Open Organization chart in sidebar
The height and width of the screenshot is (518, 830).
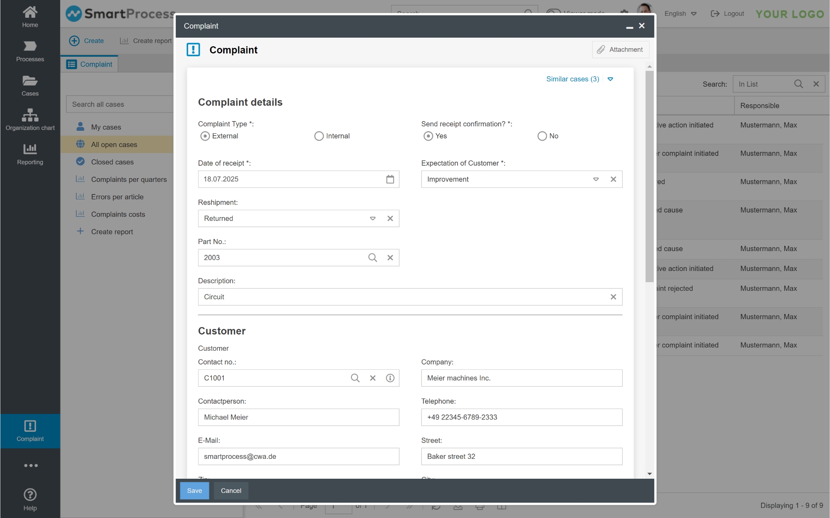click(30, 120)
